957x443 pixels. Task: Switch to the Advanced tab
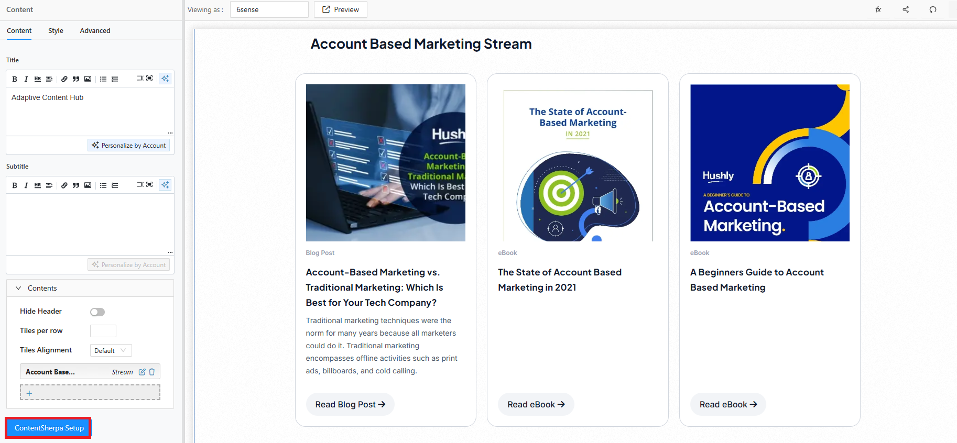[95, 30]
